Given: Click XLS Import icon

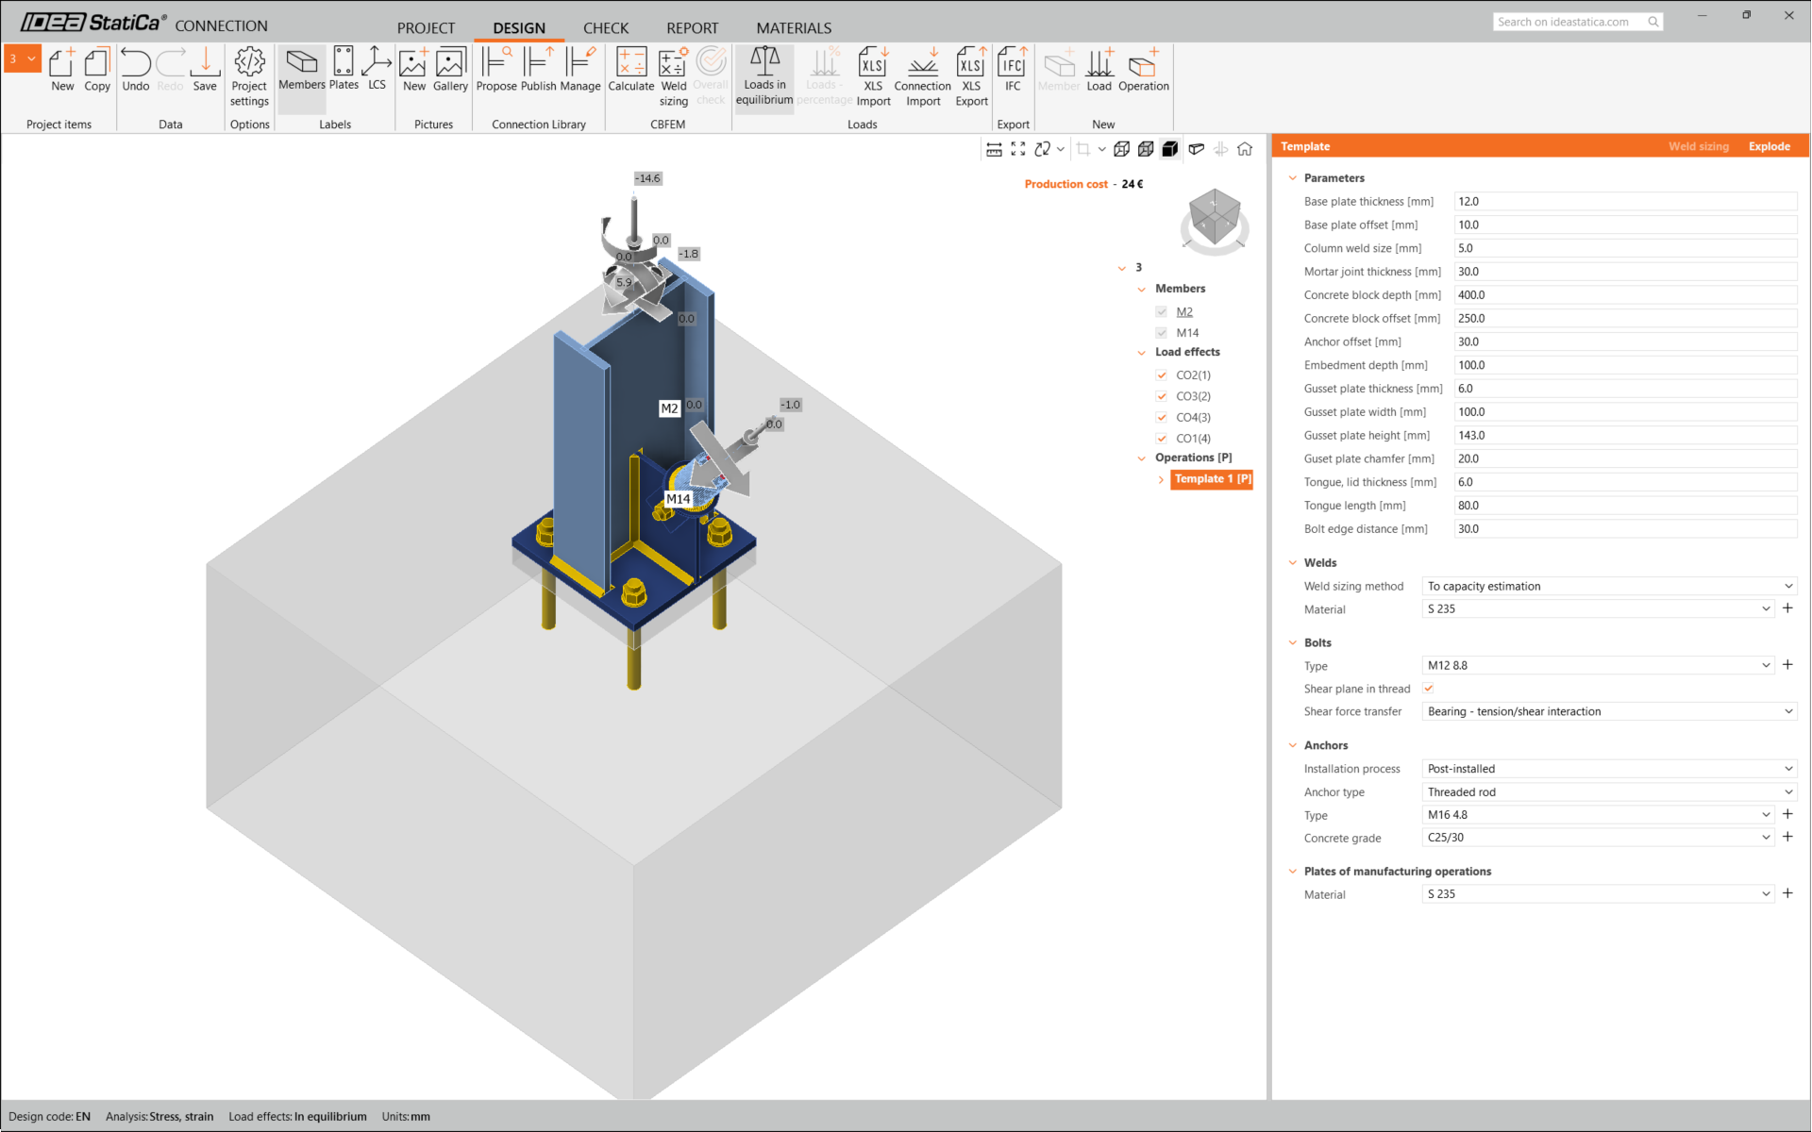Looking at the screenshot, I should [x=873, y=75].
